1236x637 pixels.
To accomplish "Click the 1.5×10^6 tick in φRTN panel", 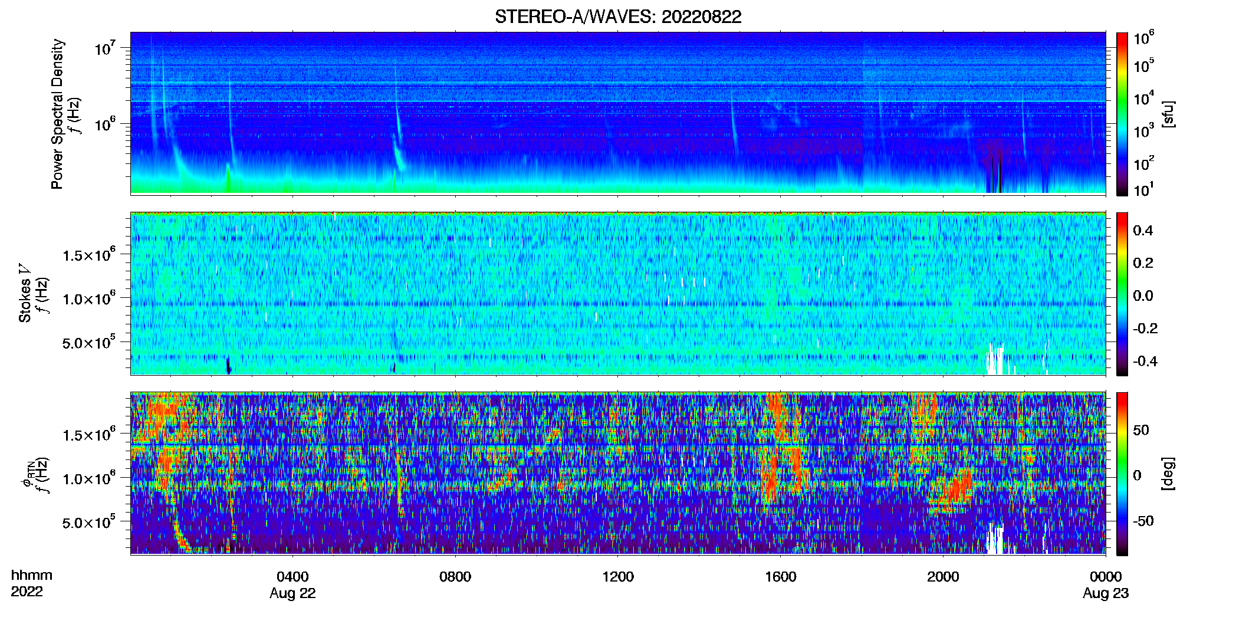I will click(x=89, y=434).
